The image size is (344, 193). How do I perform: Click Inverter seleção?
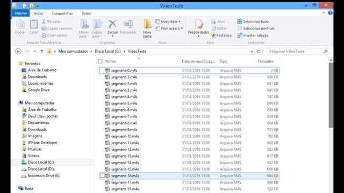(253, 35)
